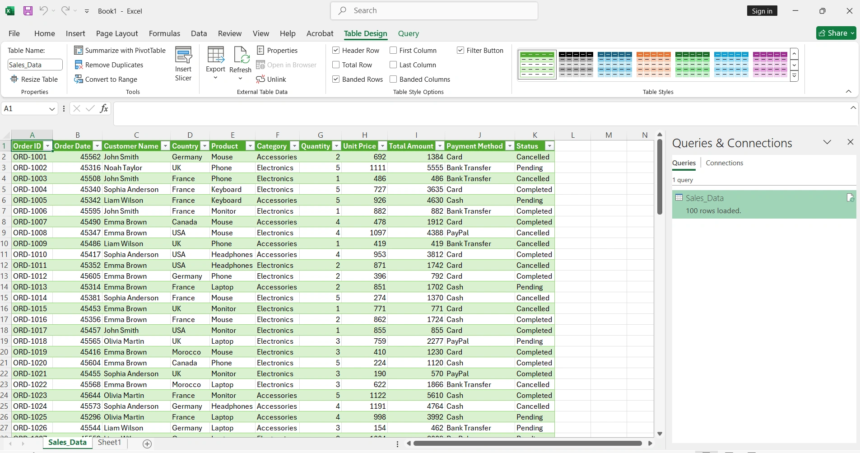The image size is (860, 453).
Task: Click the Save icon in the Quick Access Toolbar
Action: (x=28, y=10)
